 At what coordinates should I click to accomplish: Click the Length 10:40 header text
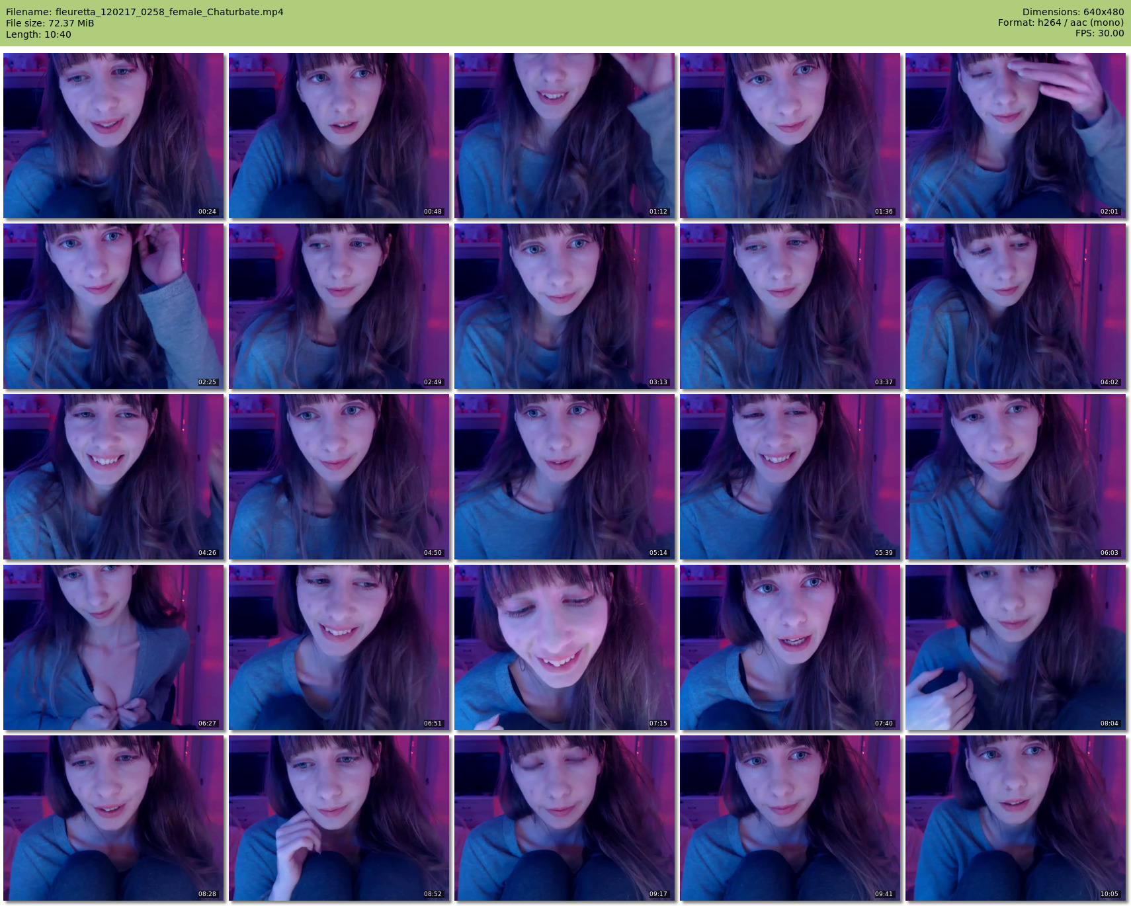[38, 34]
